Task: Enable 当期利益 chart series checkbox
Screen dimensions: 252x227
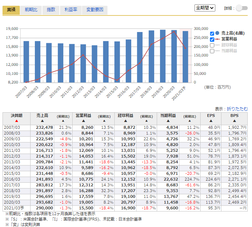Action: click(x=212, y=51)
